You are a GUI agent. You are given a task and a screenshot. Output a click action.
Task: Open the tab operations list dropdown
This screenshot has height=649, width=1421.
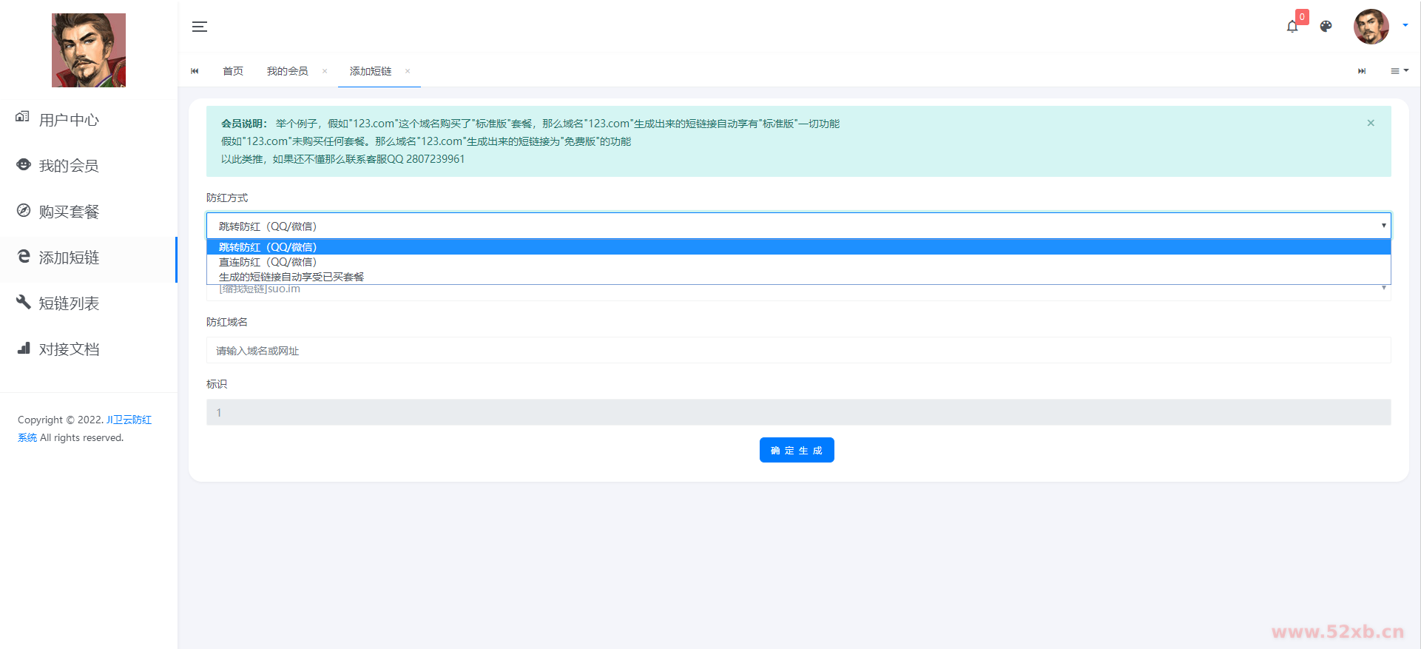click(x=1399, y=71)
